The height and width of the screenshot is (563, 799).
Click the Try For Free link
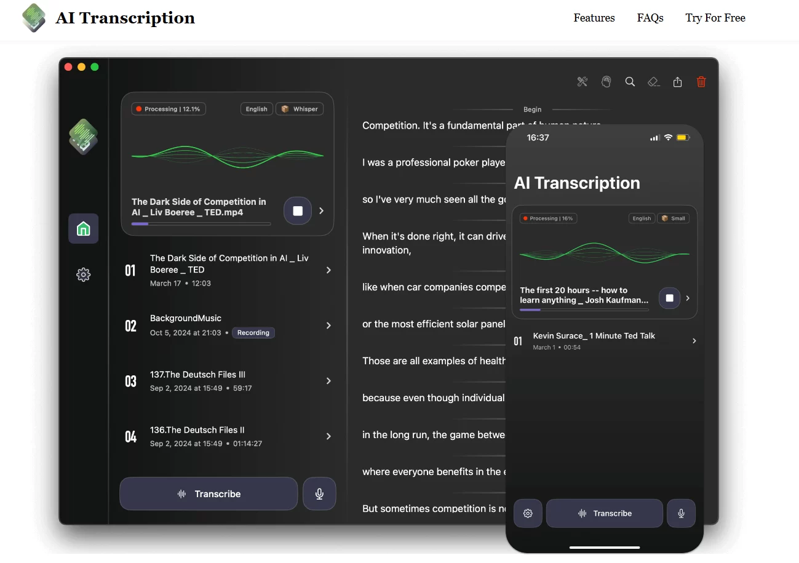click(x=715, y=18)
